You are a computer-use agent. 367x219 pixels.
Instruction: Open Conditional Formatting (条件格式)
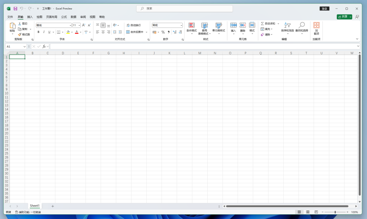[x=192, y=25]
